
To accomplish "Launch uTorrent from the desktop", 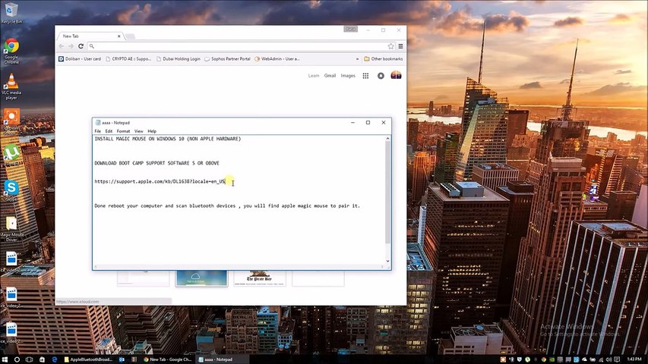I will pyautogui.click(x=11, y=155).
